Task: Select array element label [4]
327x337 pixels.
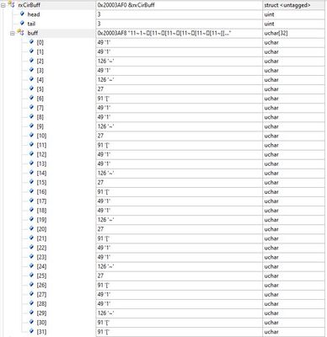Action: [x=40, y=80]
